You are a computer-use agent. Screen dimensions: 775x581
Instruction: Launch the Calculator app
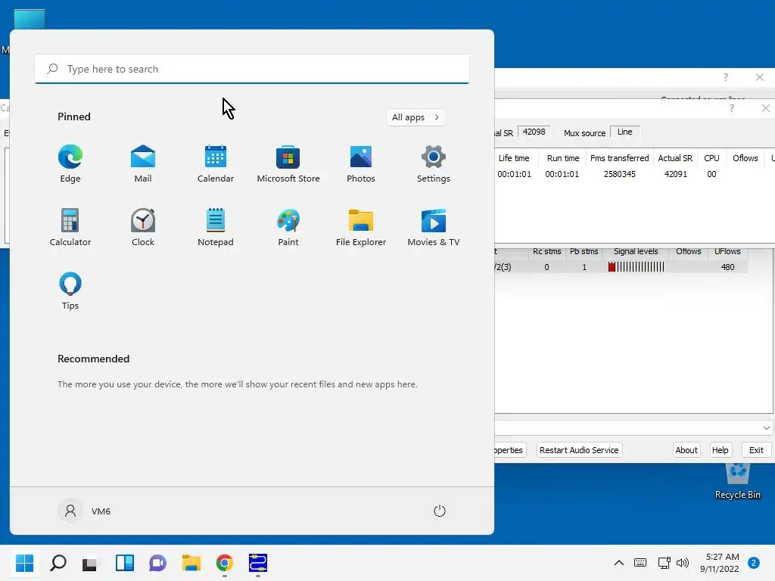pos(70,227)
